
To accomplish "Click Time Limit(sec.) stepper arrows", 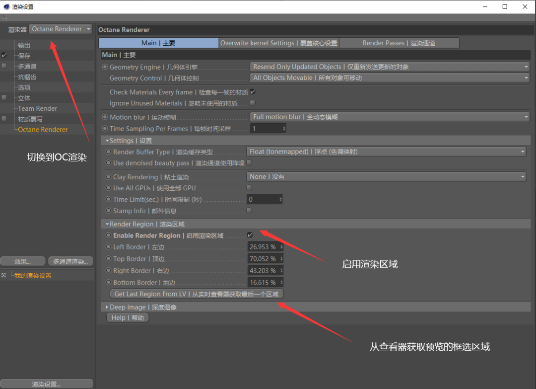I will 280,199.
